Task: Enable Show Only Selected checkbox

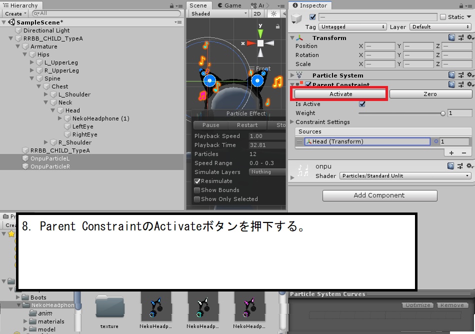Action: tap(197, 199)
